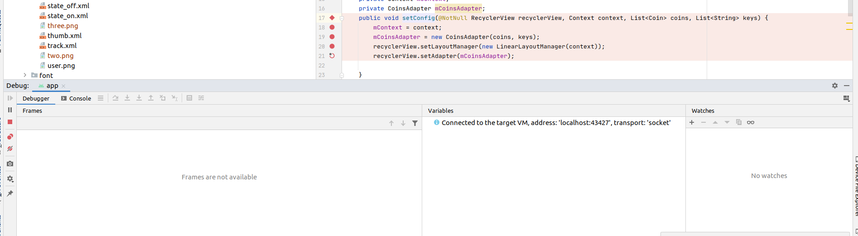This screenshot has height=236, width=858.
Task: Expand the font folder
Action: (25, 75)
